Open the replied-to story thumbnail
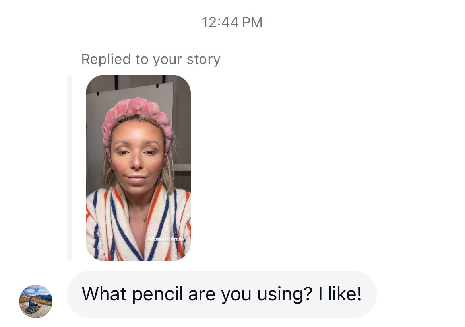The width and height of the screenshot is (465, 327). (x=138, y=167)
